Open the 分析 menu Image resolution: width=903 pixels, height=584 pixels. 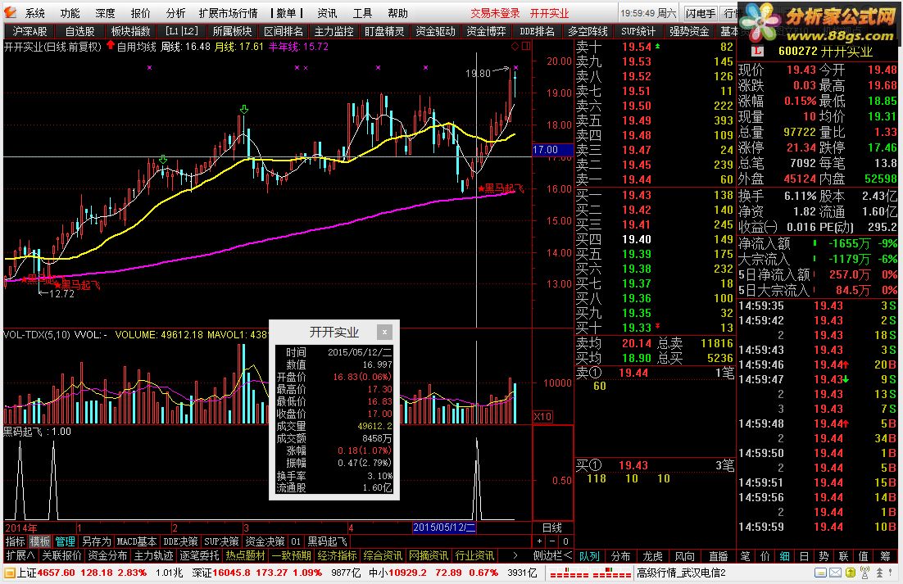click(175, 13)
